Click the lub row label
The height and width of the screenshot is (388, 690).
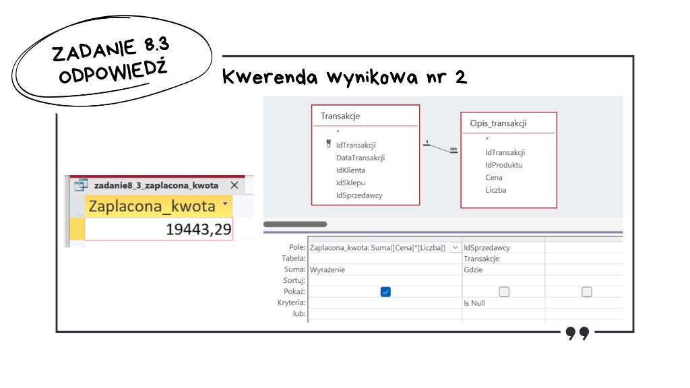[x=299, y=313]
